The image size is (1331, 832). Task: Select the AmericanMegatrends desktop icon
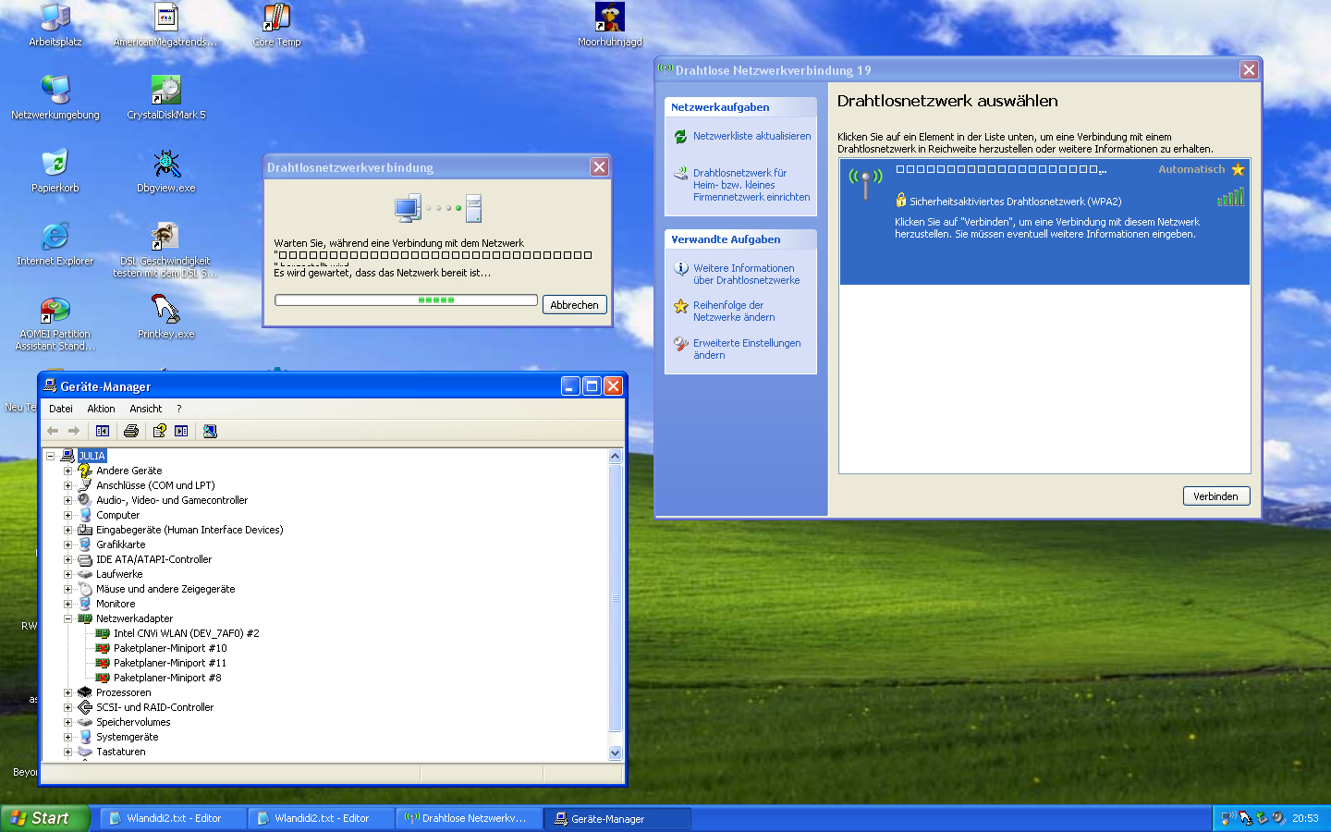tap(165, 25)
